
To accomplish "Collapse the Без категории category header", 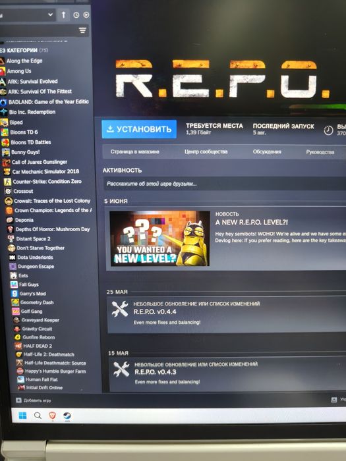I will 24,50.
